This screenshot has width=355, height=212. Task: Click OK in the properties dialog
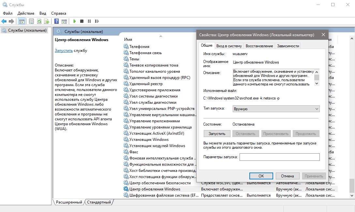click(x=261, y=176)
